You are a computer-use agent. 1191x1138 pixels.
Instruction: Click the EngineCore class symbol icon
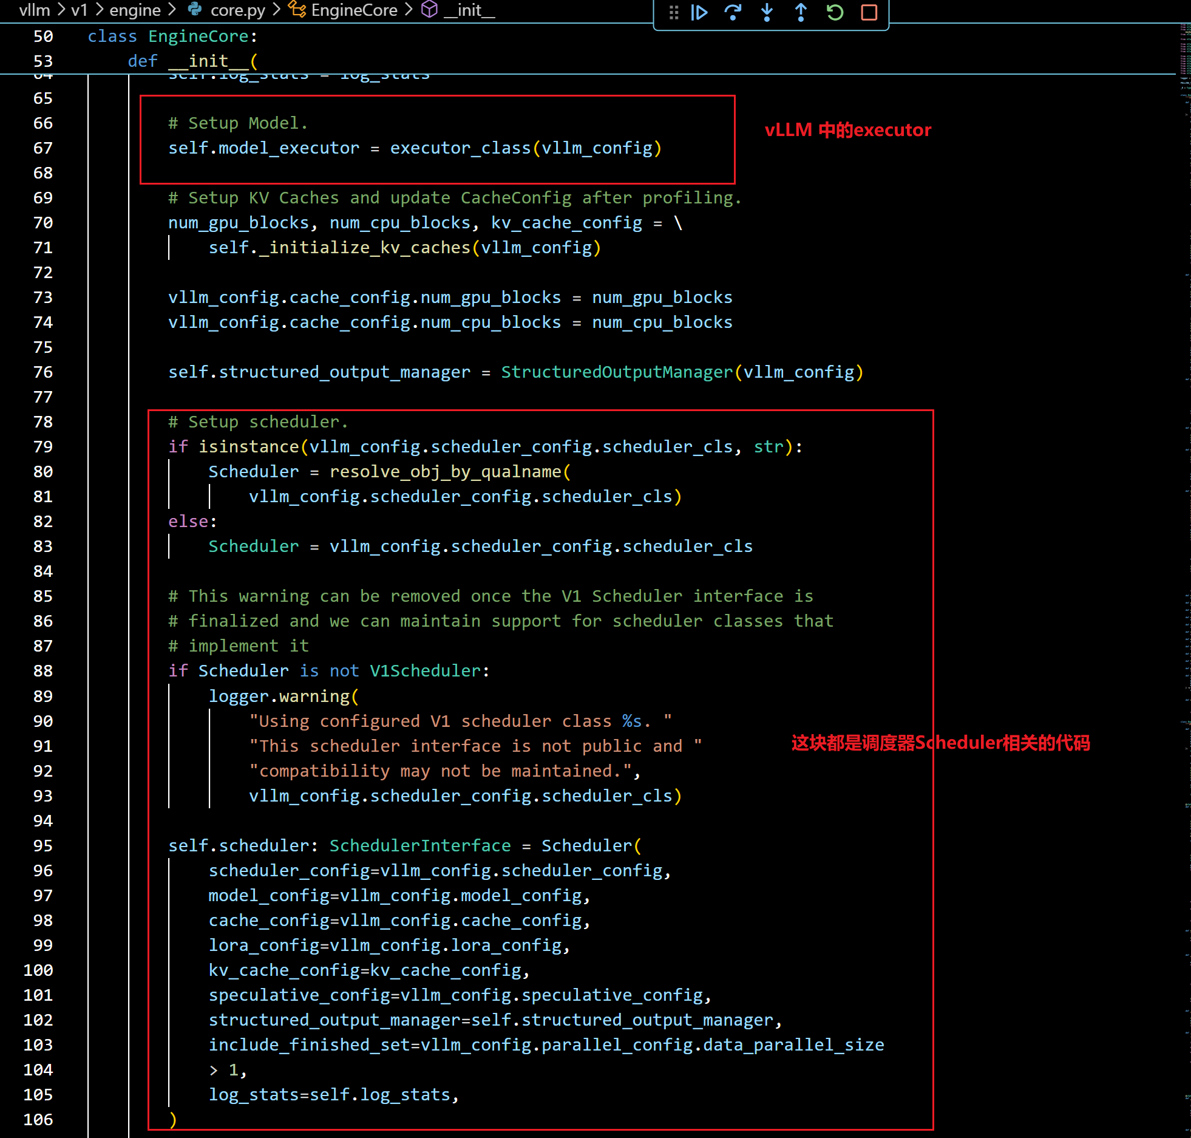[x=297, y=9]
